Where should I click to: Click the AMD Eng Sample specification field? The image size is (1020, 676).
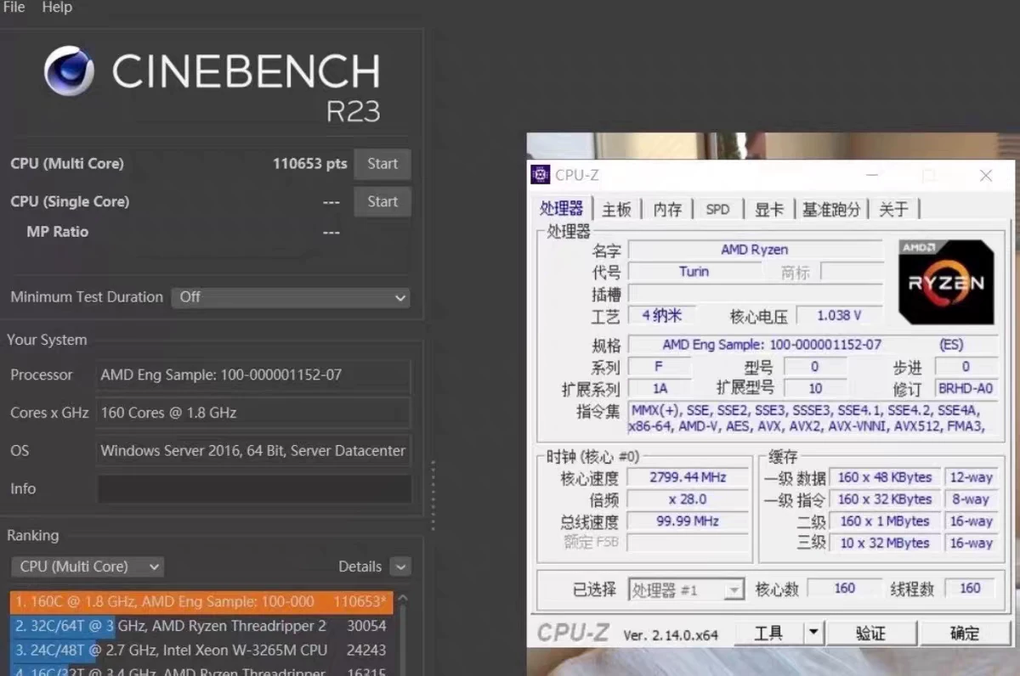pyautogui.click(x=813, y=345)
